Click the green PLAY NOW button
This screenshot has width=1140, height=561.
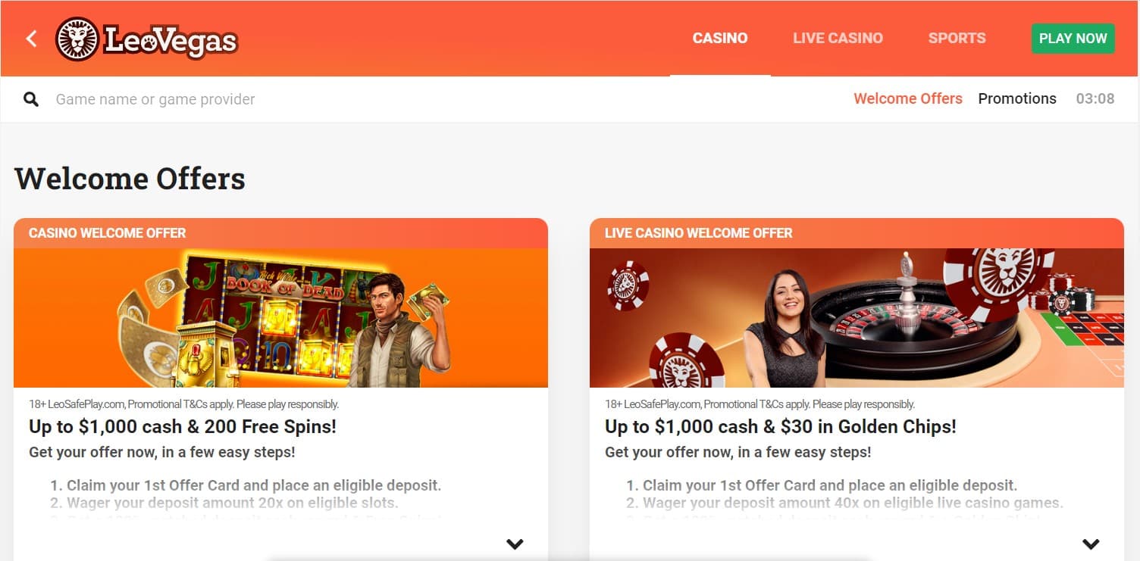click(x=1073, y=39)
